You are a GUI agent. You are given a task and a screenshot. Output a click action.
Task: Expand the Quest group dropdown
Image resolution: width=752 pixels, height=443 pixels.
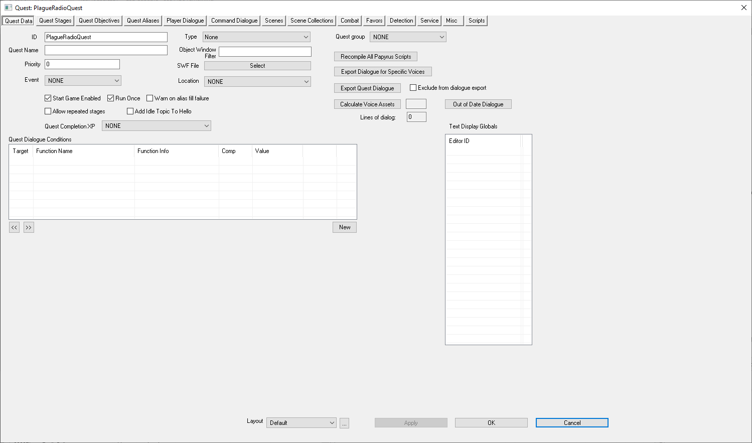[x=408, y=37]
